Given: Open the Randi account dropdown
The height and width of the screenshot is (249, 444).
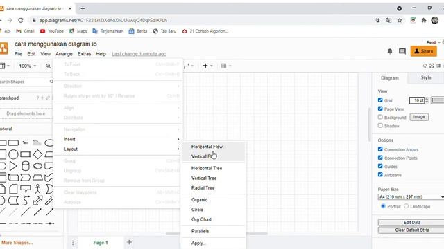Looking at the screenshot, I should coord(434,42).
